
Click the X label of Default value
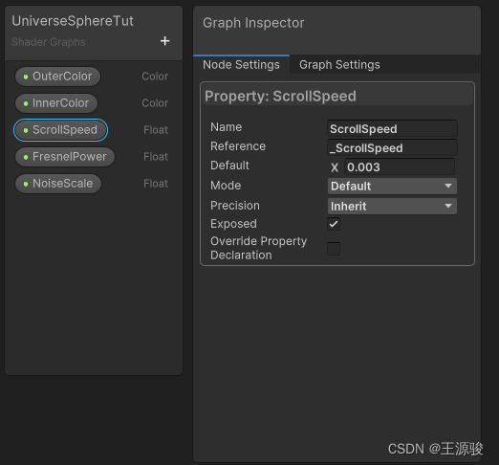pyautogui.click(x=335, y=167)
